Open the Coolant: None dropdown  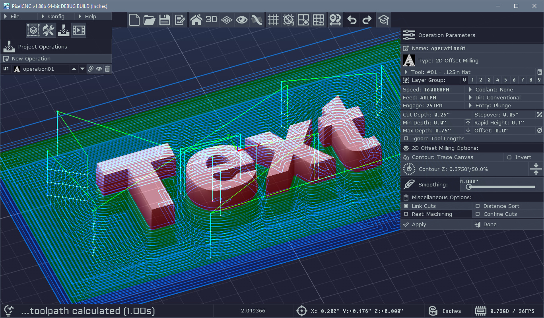pyautogui.click(x=494, y=90)
